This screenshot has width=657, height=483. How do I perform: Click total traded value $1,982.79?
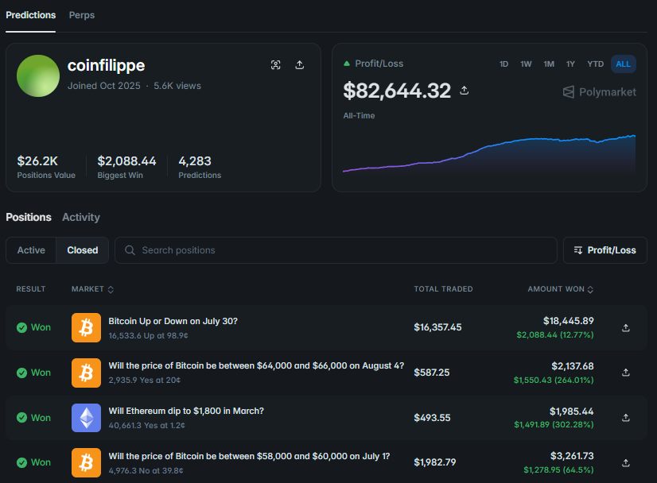coord(434,462)
